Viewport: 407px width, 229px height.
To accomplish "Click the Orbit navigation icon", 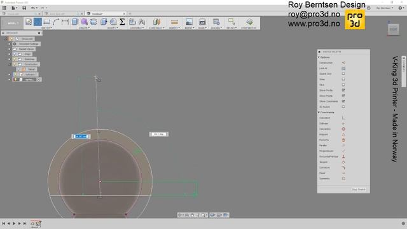I will coord(180,215).
